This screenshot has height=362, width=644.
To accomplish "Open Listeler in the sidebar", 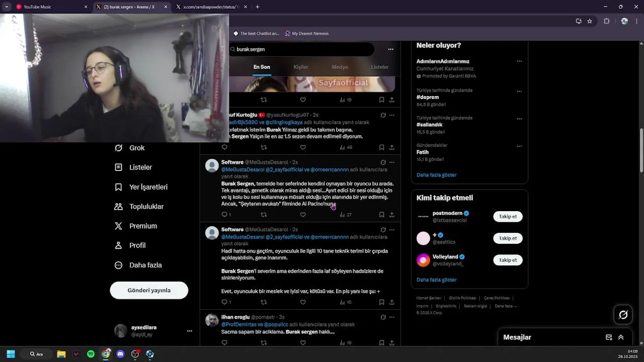I will [x=133, y=167].
